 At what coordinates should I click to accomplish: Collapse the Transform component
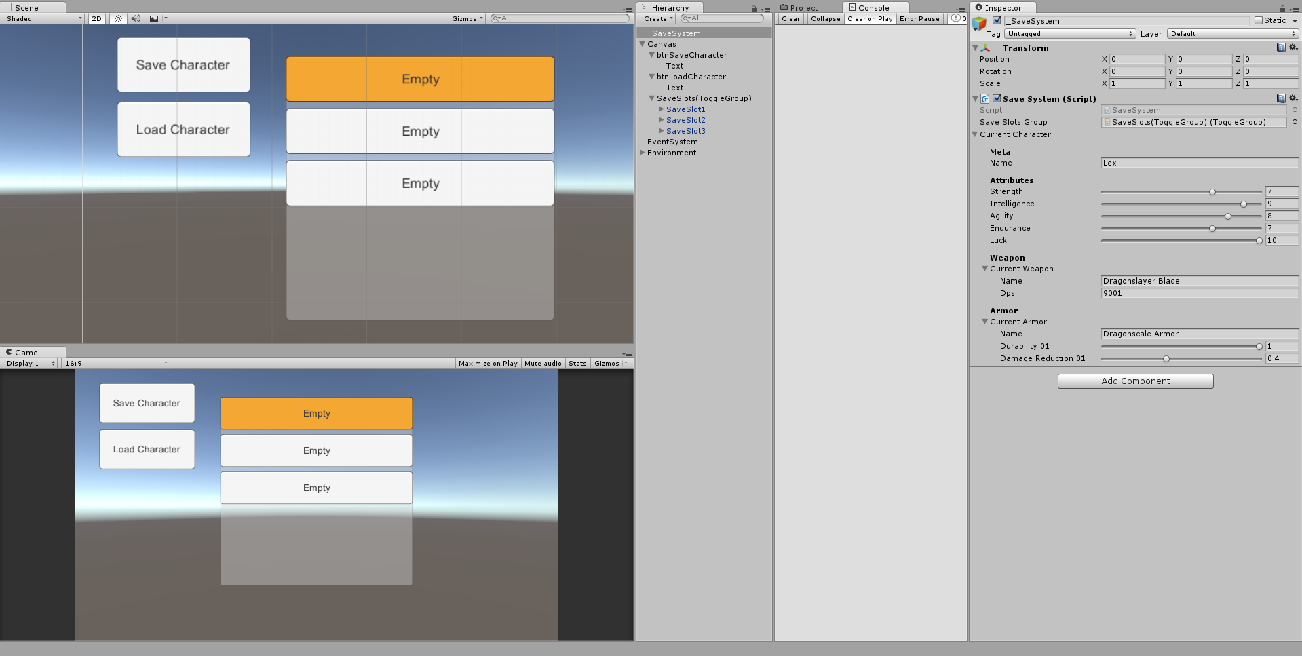tap(976, 48)
